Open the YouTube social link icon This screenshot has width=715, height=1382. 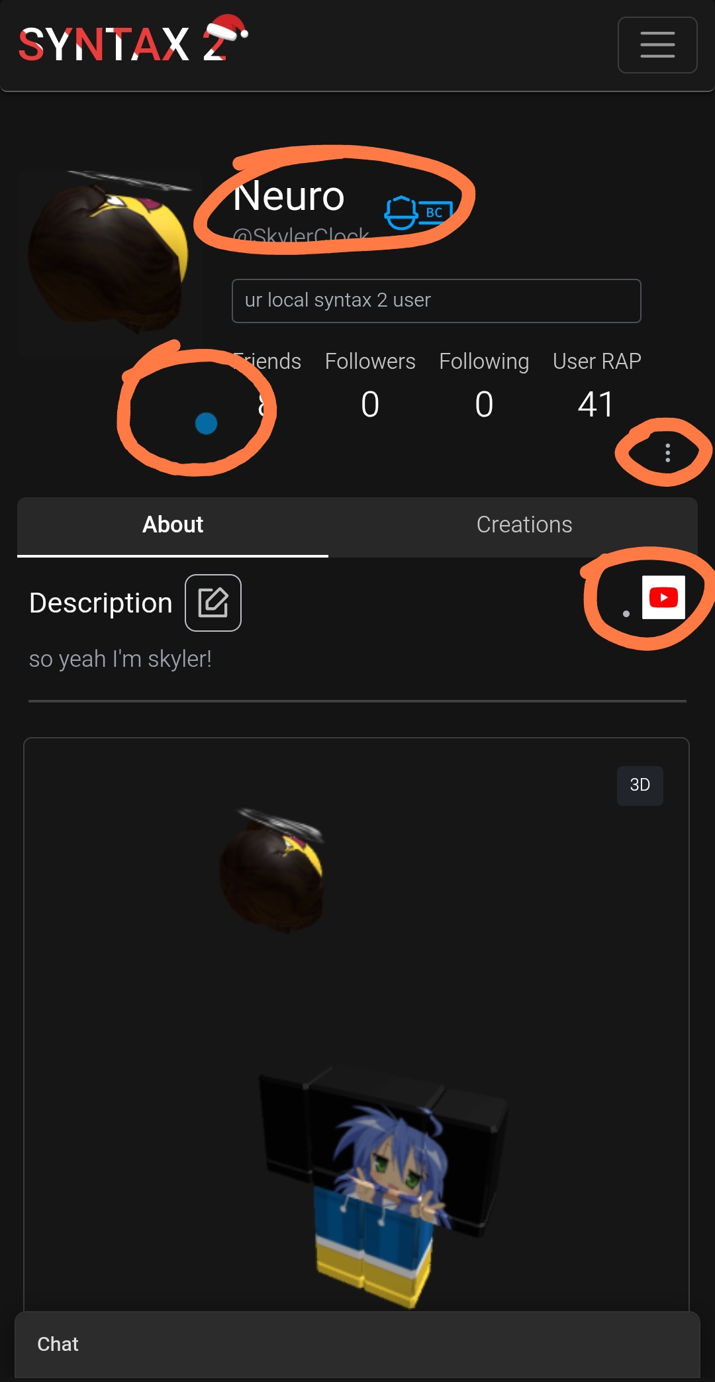pyautogui.click(x=663, y=597)
